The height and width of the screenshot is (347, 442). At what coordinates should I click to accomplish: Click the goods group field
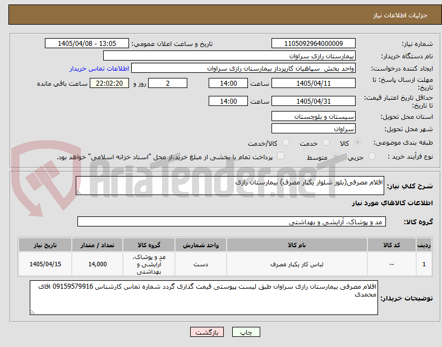pos(232,221)
